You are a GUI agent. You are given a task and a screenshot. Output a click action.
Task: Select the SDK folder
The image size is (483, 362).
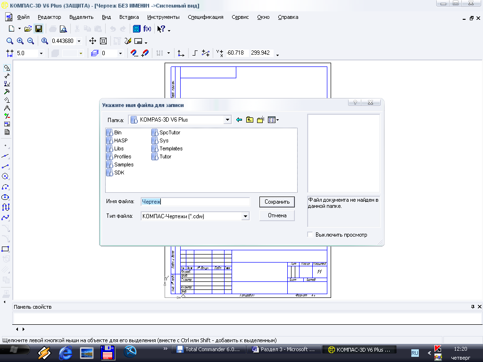[x=115, y=173]
